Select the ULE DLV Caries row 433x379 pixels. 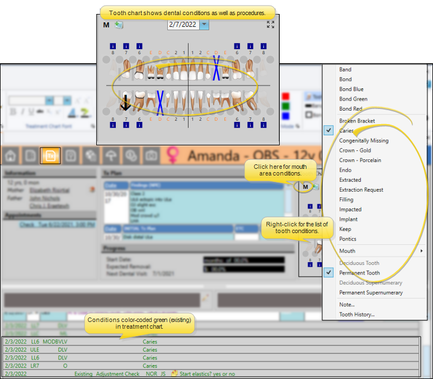pyautogui.click(x=211, y=349)
